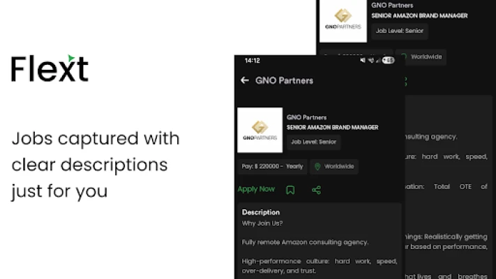The height and width of the screenshot is (279, 496).
Task: Tap the back arrow beside GNO Partners header
Action: point(244,80)
